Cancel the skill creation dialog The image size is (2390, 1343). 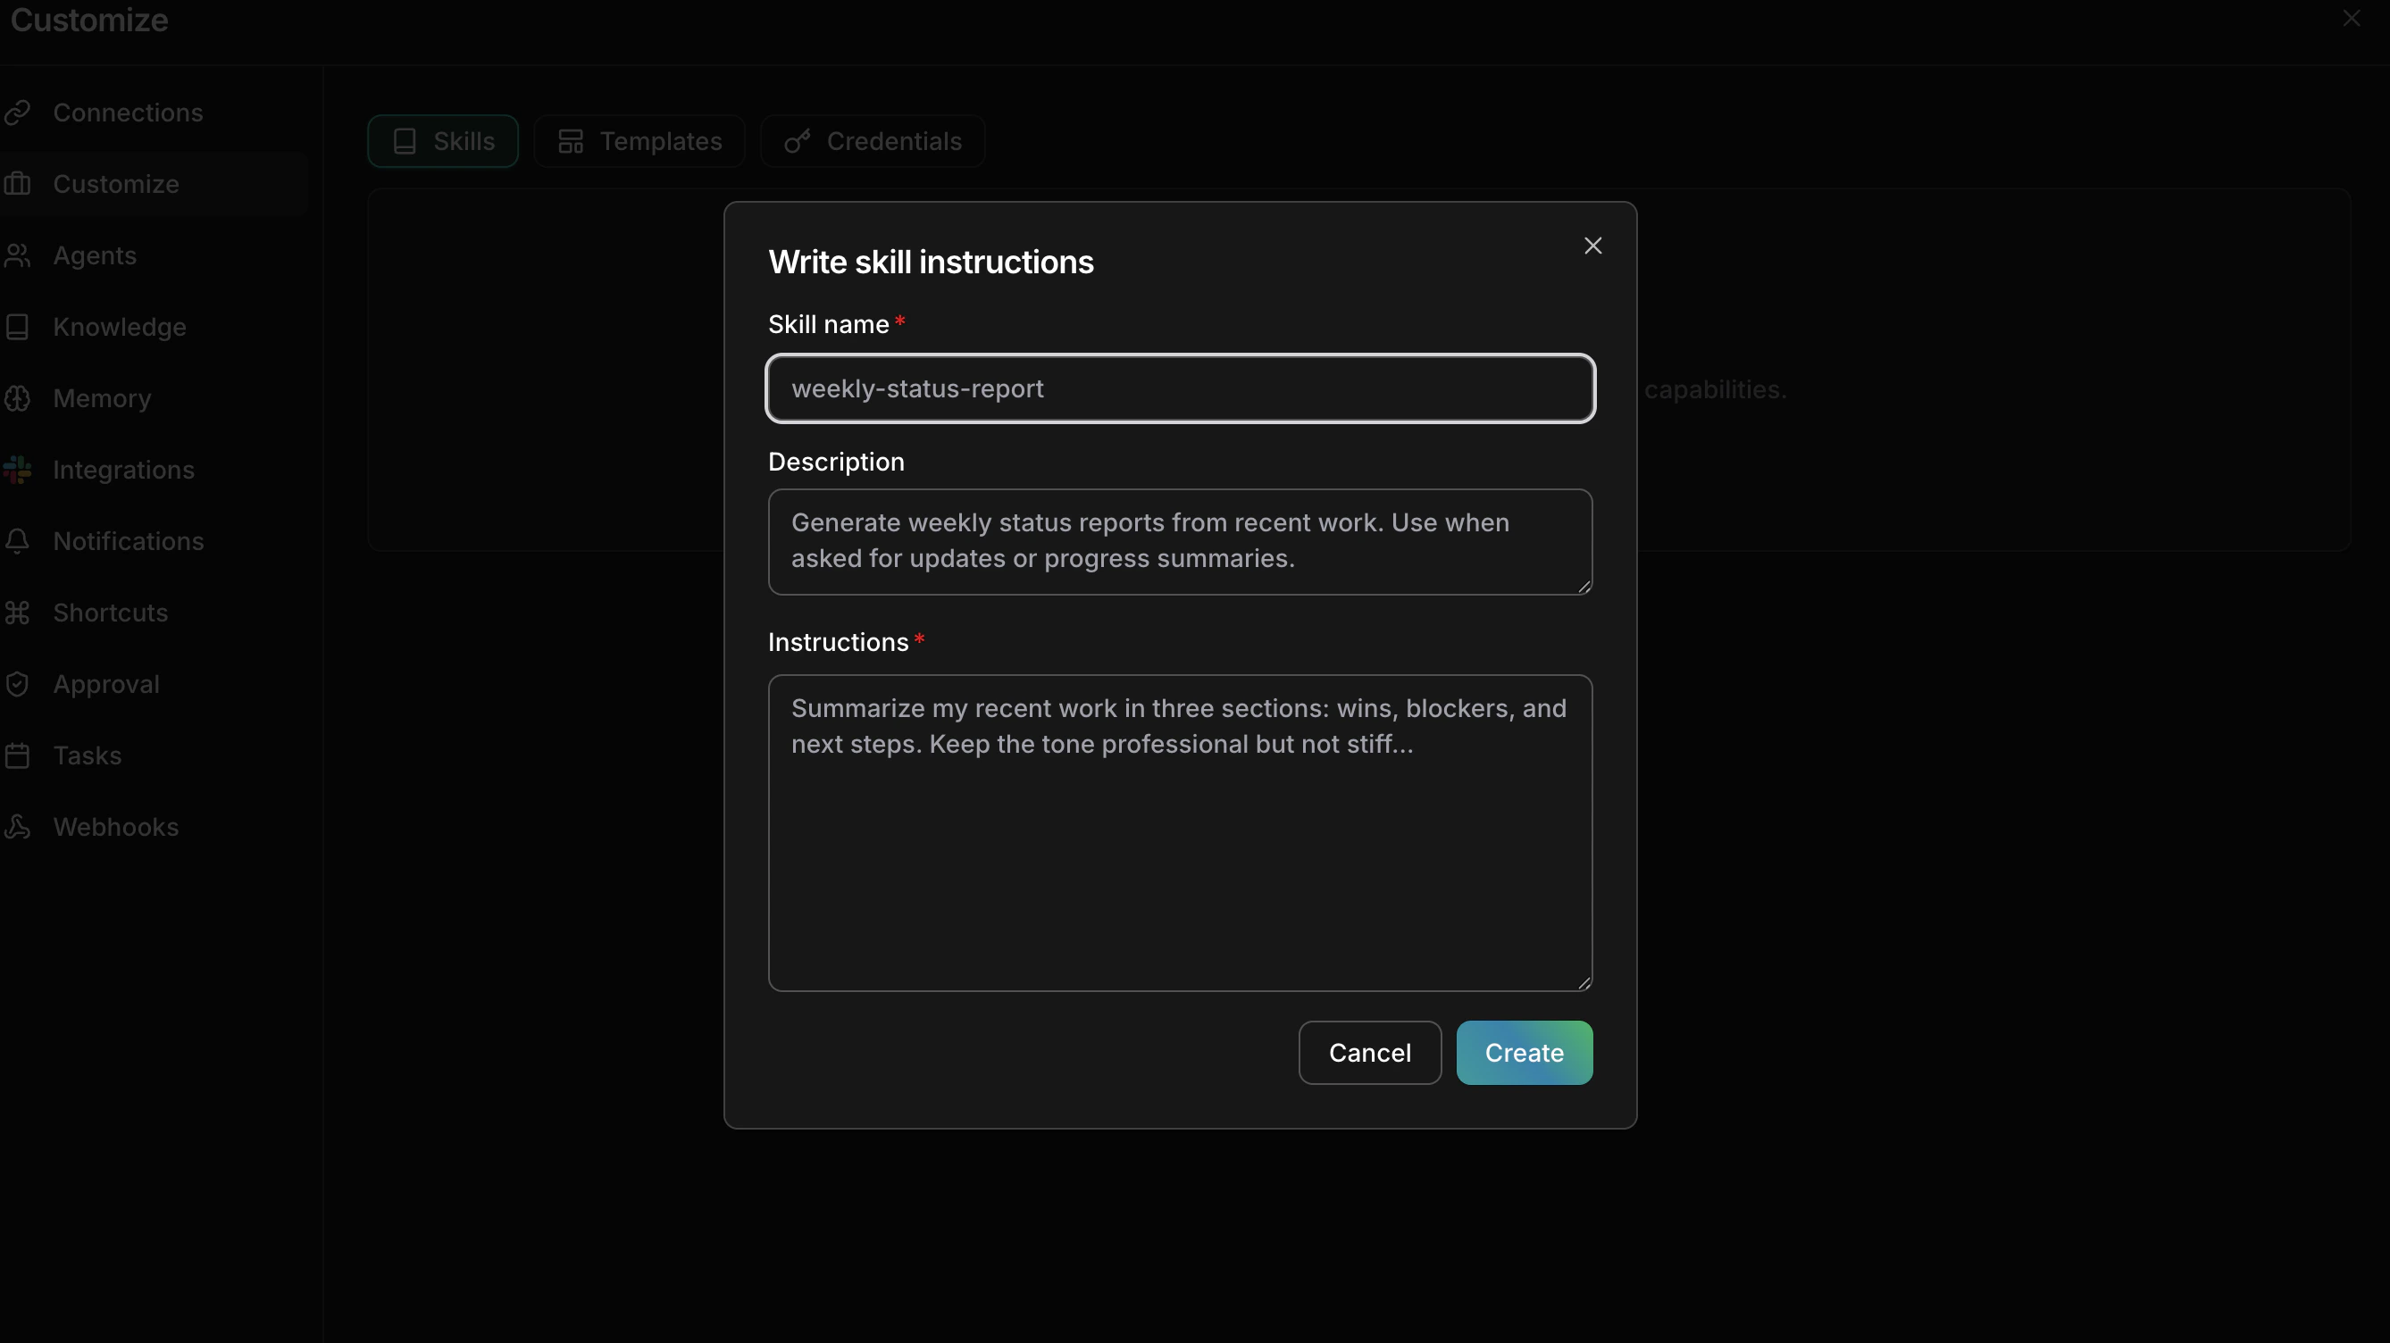[1369, 1053]
